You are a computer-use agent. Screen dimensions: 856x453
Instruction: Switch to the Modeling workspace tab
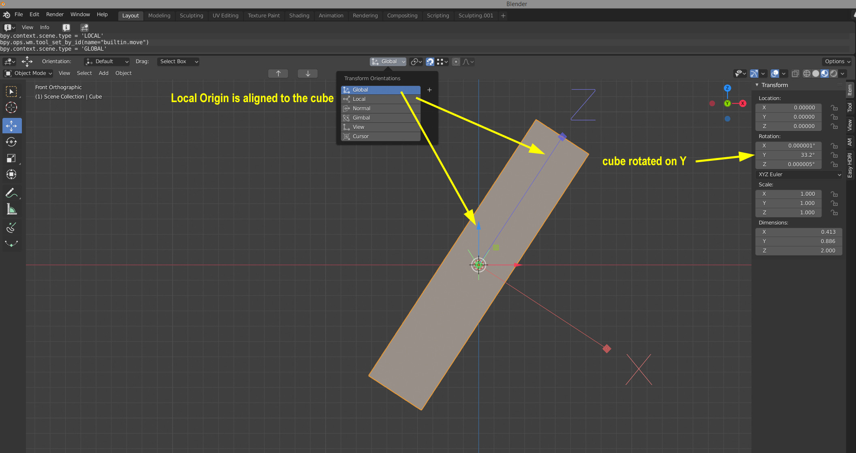[x=159, y=15]
